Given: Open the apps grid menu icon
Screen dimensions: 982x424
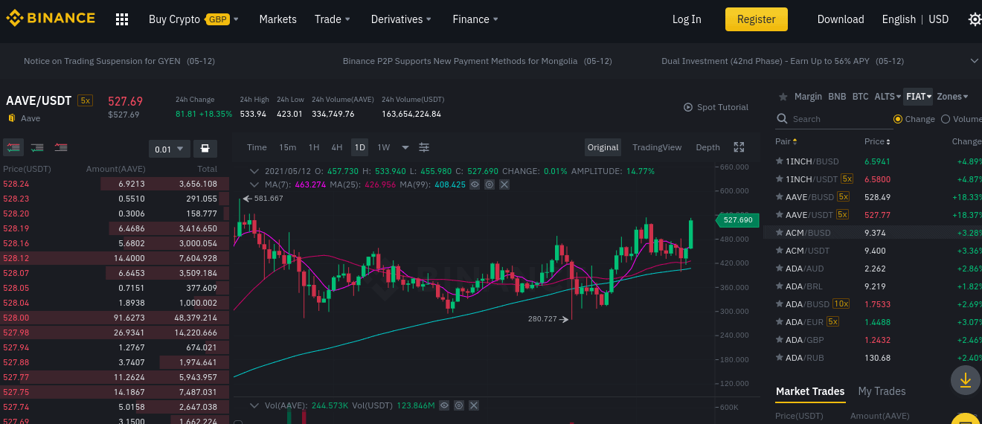Looking at the screenshot, I should 122,19.
